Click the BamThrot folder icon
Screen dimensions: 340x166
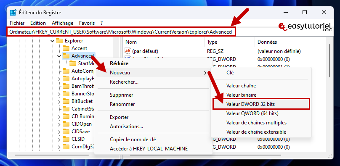tap(66, 86)
